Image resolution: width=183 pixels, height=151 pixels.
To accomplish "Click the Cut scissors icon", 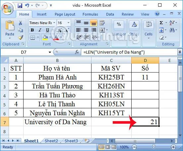I will click(x=21, y=23).
